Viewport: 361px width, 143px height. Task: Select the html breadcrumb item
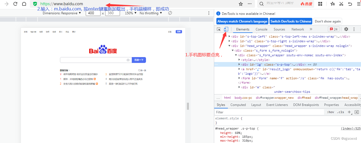point(227,98)
